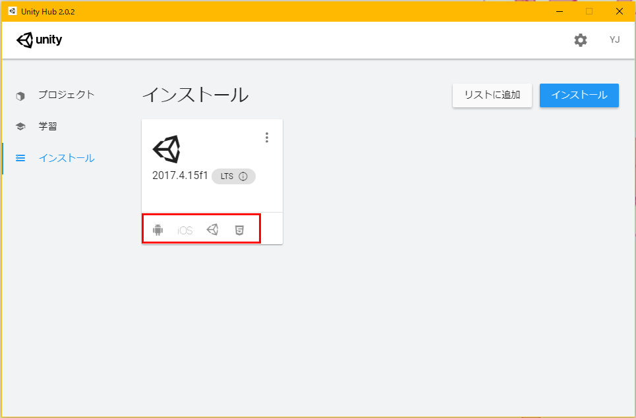Click the HTML5 WebGL module icon

[240, 230]
